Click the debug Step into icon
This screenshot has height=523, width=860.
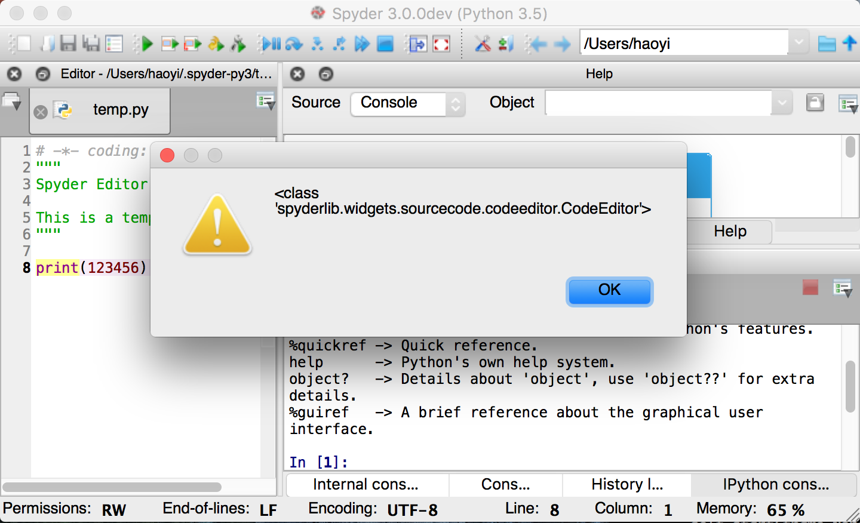click(x=317, y=44)
